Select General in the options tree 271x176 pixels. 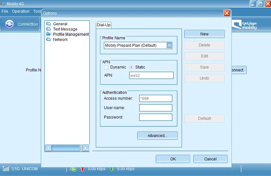60,24
